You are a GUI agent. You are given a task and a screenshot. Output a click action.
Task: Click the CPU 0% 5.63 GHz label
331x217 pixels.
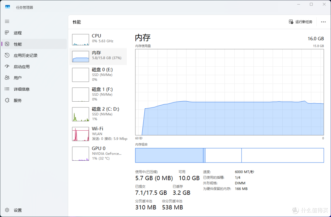(103, 41)
